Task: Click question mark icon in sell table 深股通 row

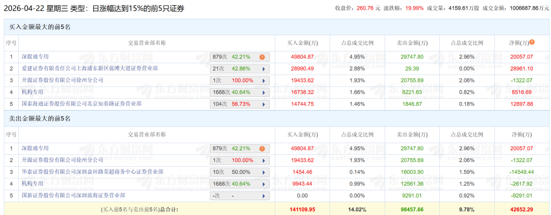Action: 262,149
